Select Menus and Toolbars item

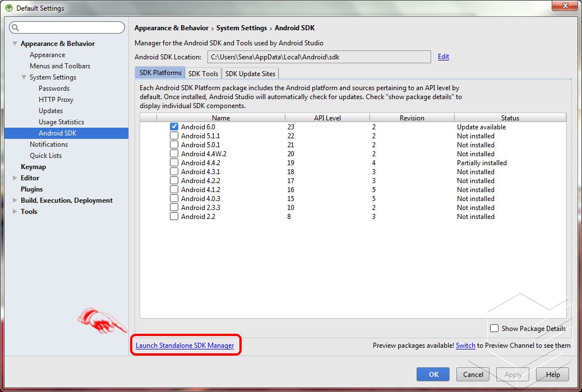pos(60,66)
